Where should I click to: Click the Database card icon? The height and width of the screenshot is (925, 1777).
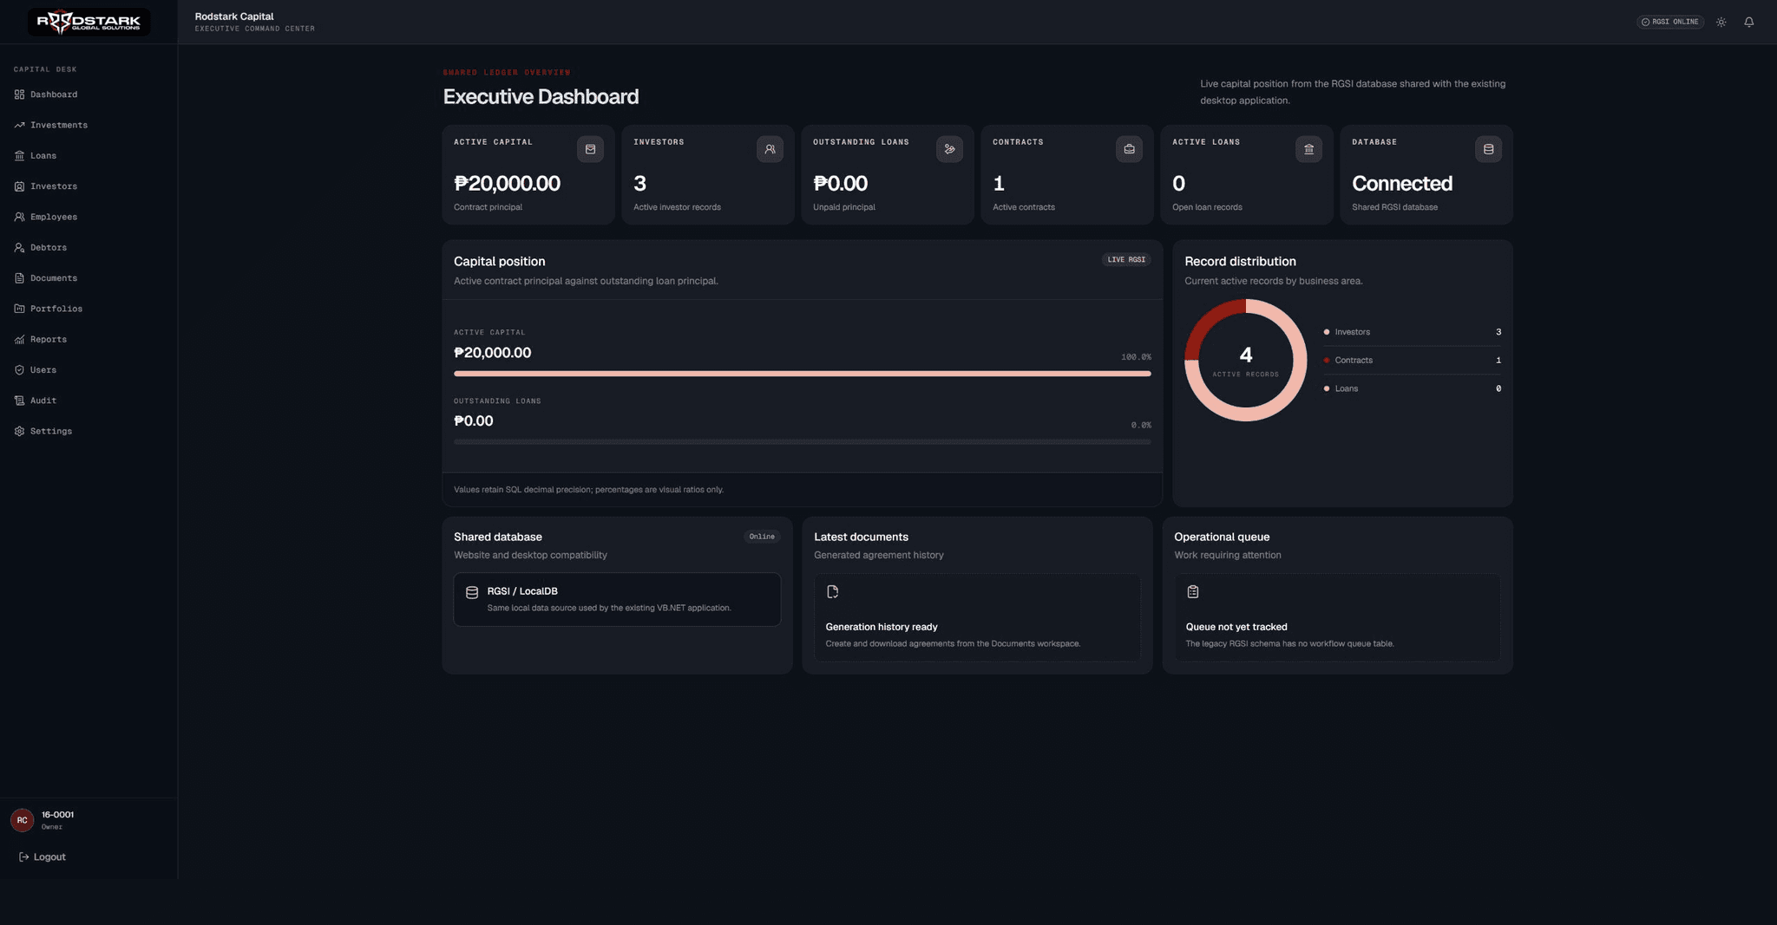[1488, 149]
